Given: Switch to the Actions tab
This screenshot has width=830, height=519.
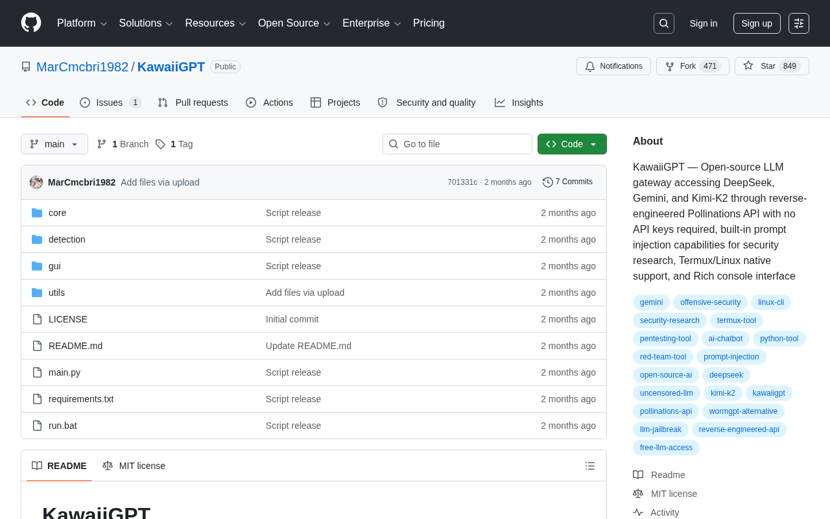Looking at the screenshot, I should pyautogui.click(x=269, y=103).
